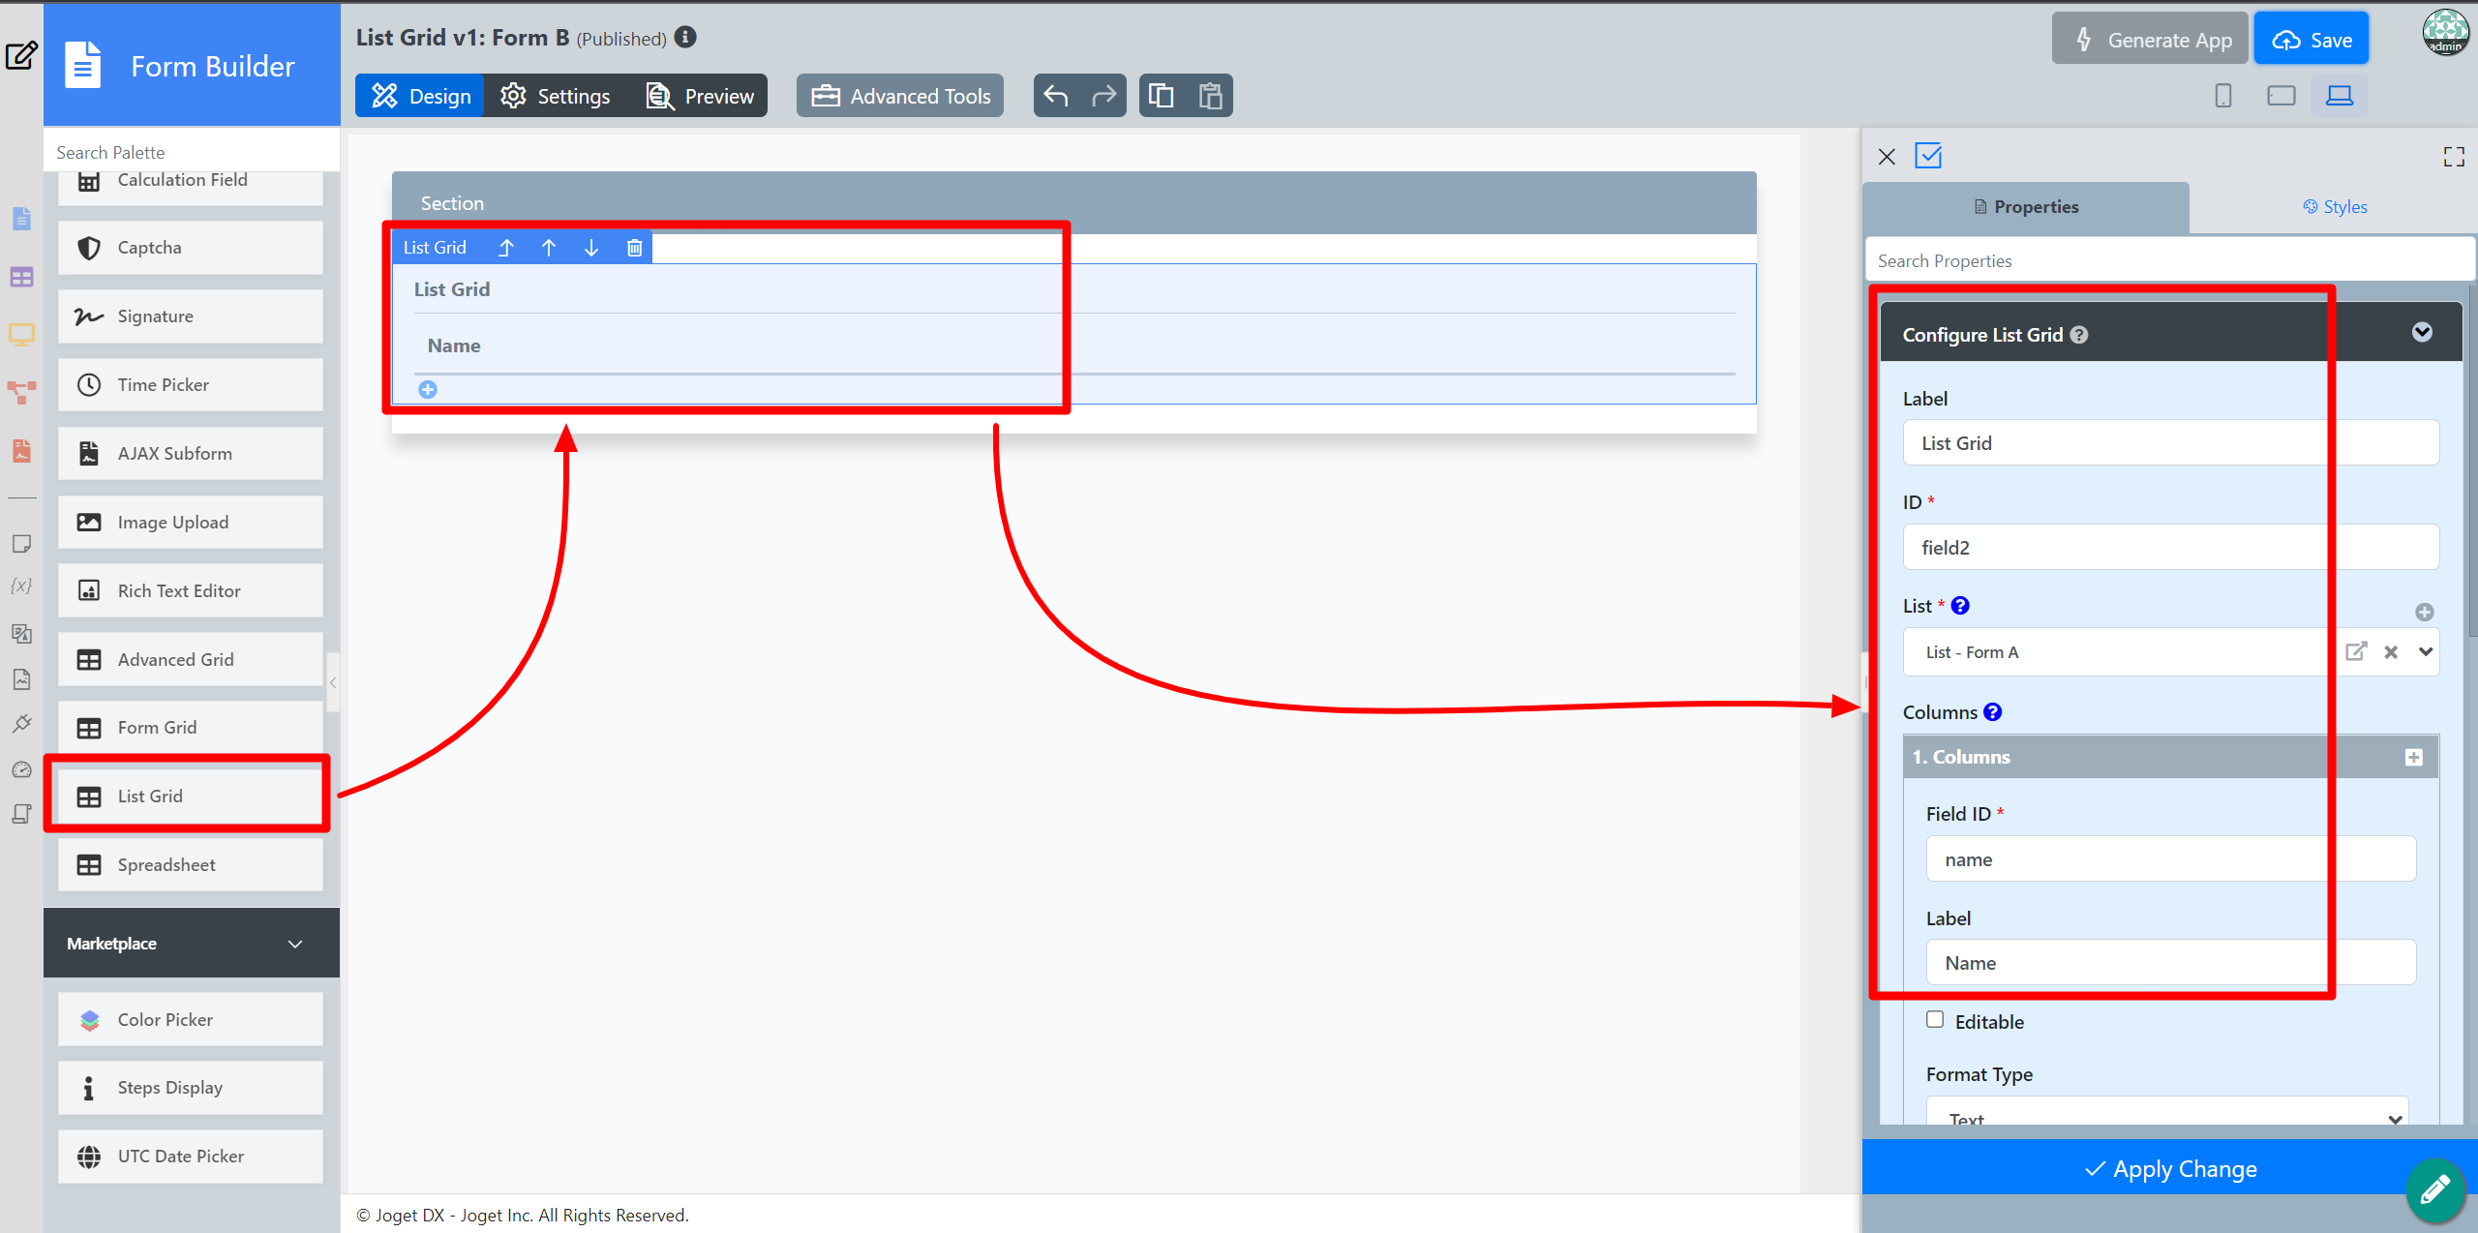Open List - Form A in external editor icon
The image size is (2478, 1233).
(2356, 651)
